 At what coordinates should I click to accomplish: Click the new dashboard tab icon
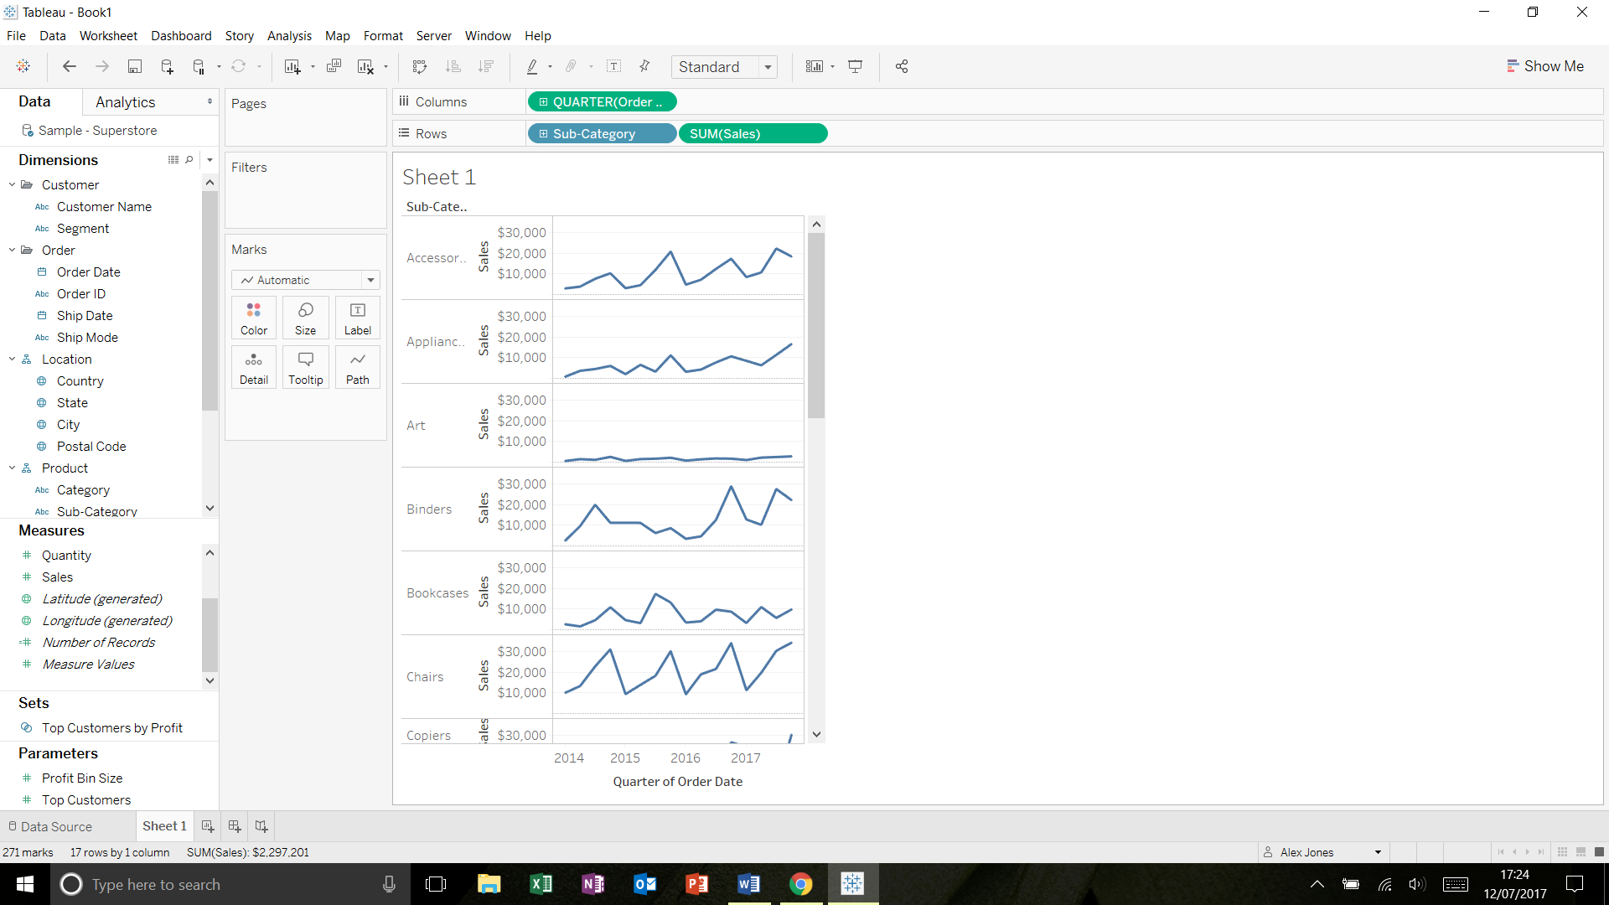point(235,826)
